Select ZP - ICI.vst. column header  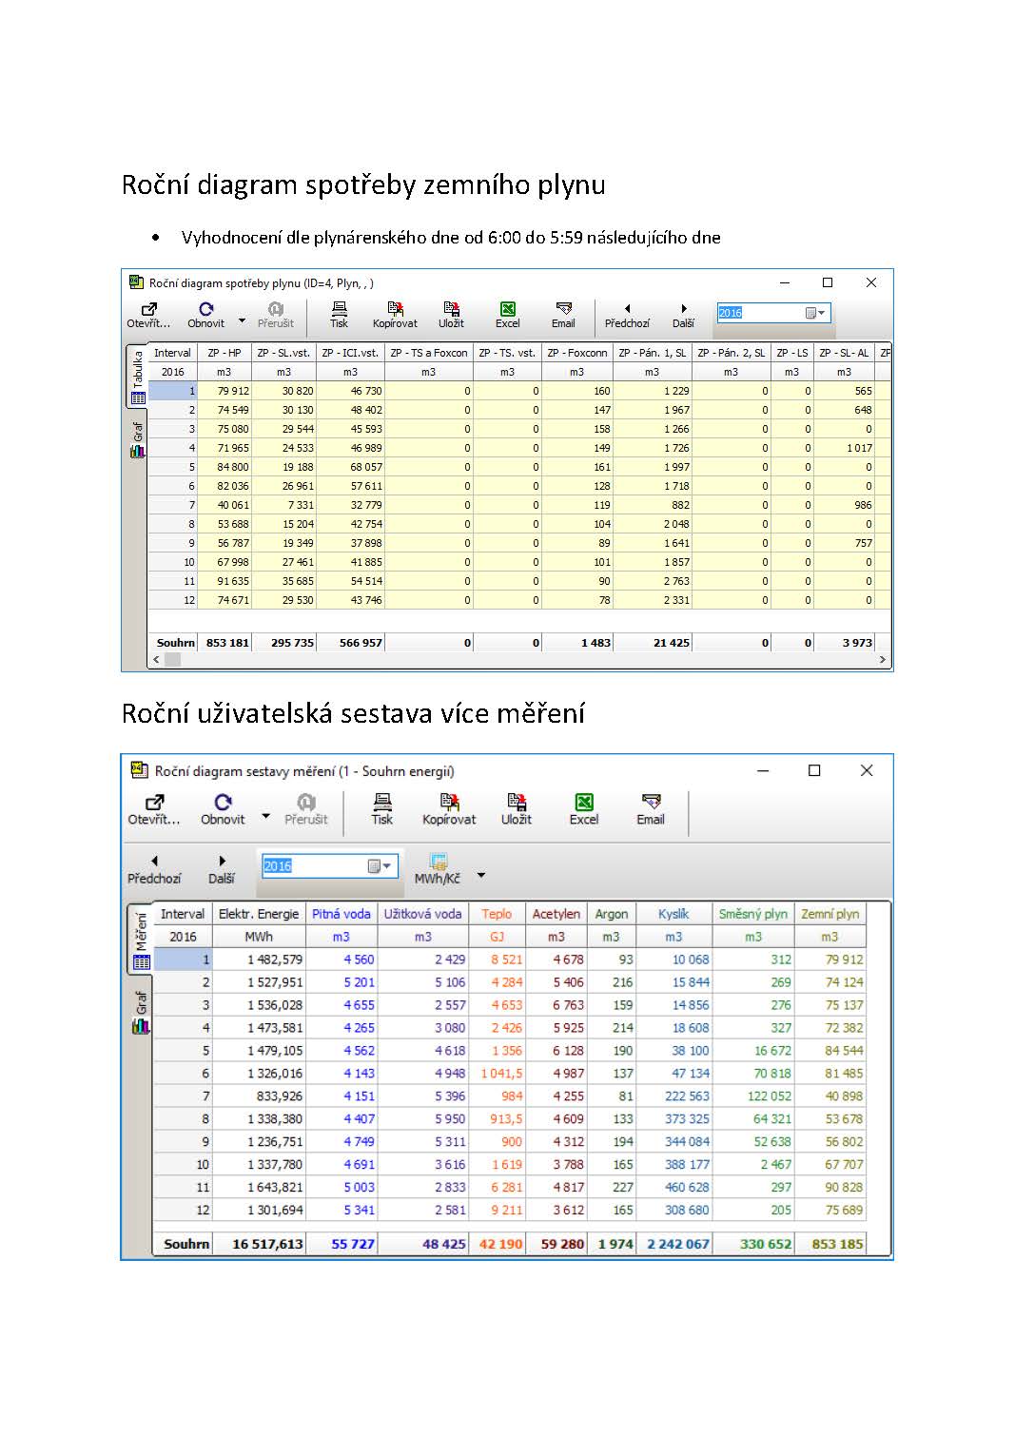[350, 353]
